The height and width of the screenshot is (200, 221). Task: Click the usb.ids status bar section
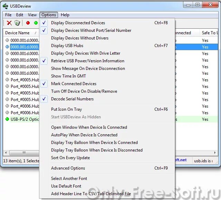tap(203, 161)
